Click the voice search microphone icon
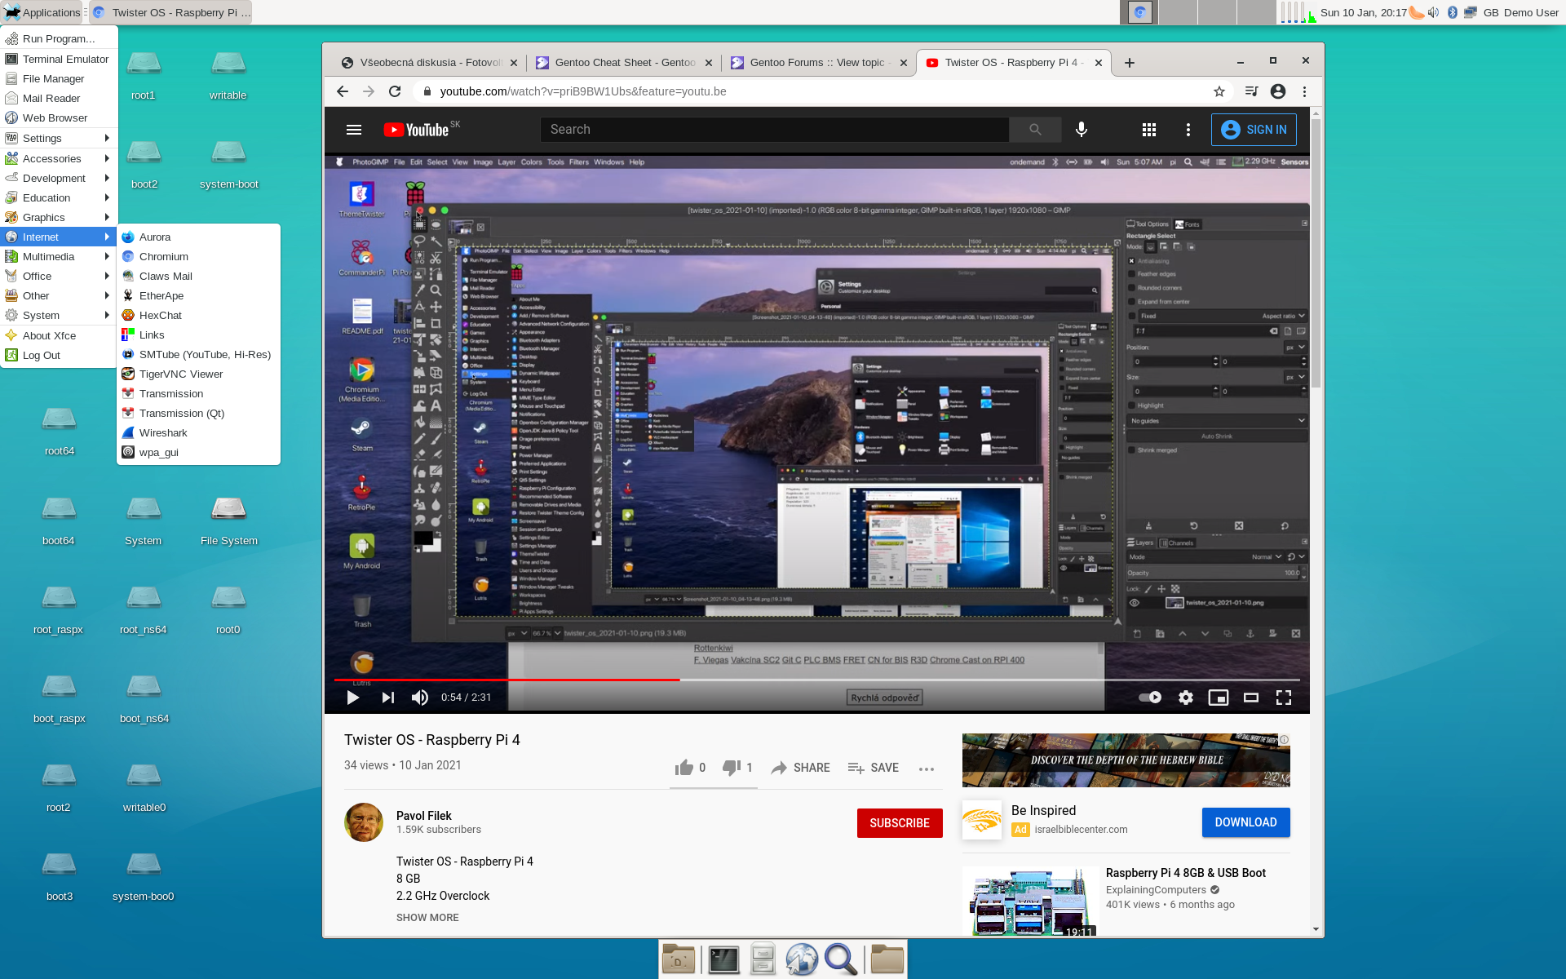 point(1081,130)
